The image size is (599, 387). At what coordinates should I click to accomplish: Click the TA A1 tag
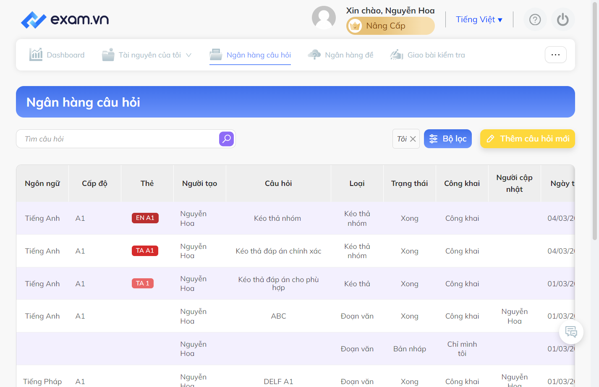click(x=145, y=251)
